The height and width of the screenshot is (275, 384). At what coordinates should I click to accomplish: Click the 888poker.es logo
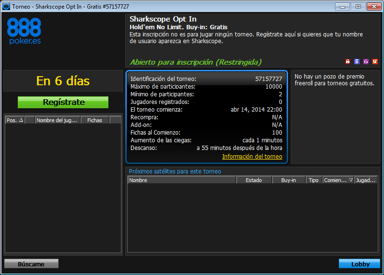(24, 31)
